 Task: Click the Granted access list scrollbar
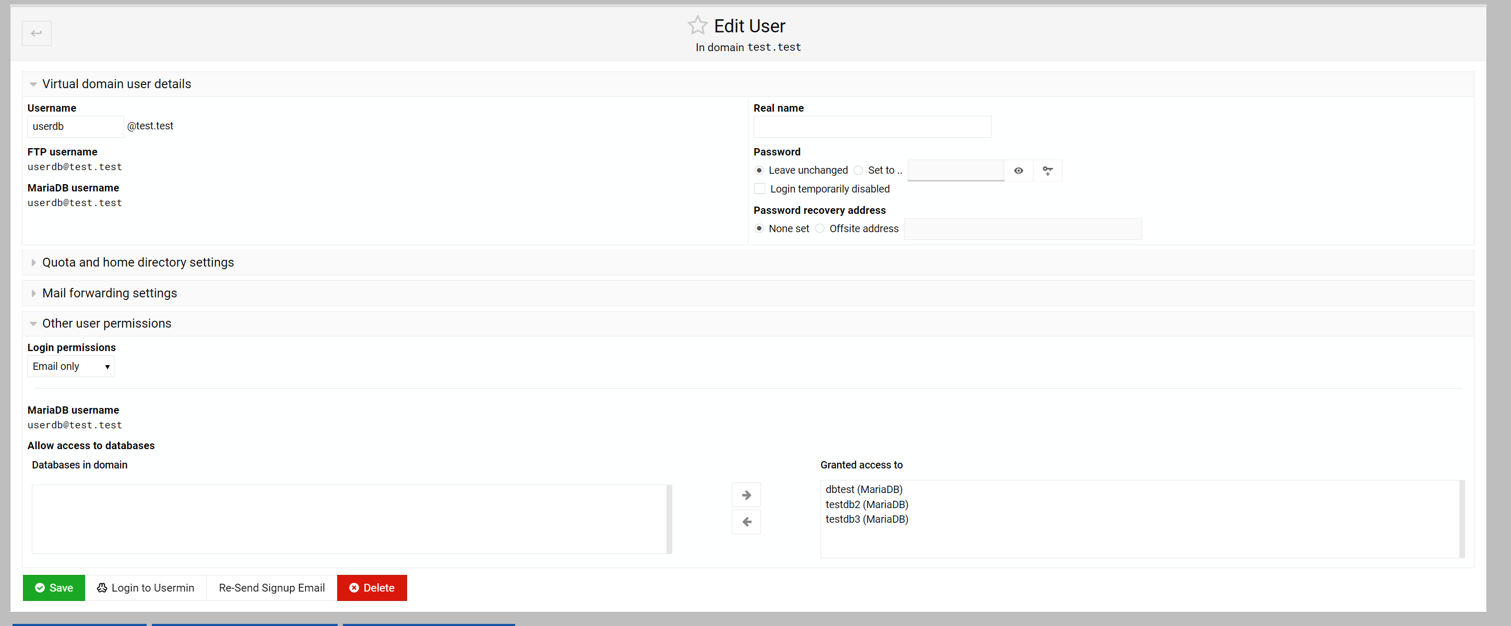coord(1462,520)
